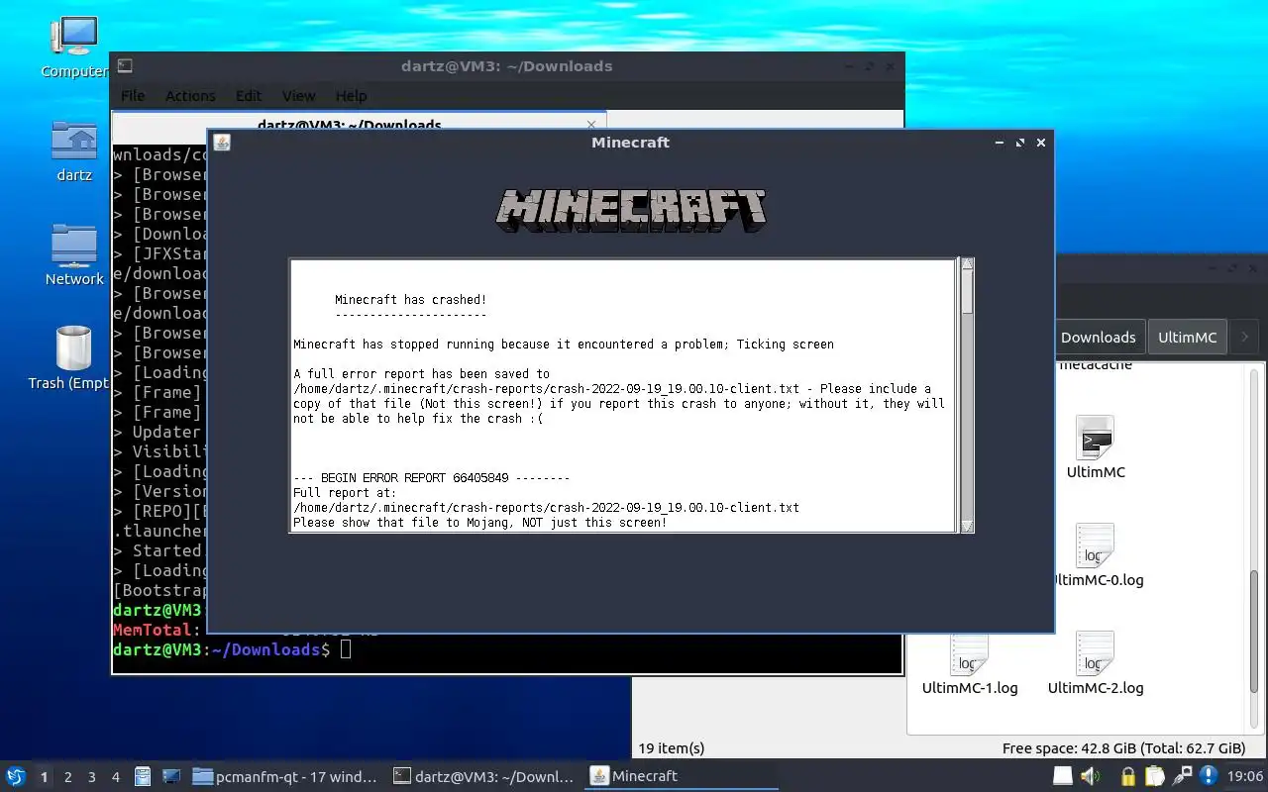The image size is (1268, 792).
Task: Click the blue notification alert tray icon
Action: (x=1209, y=776)
